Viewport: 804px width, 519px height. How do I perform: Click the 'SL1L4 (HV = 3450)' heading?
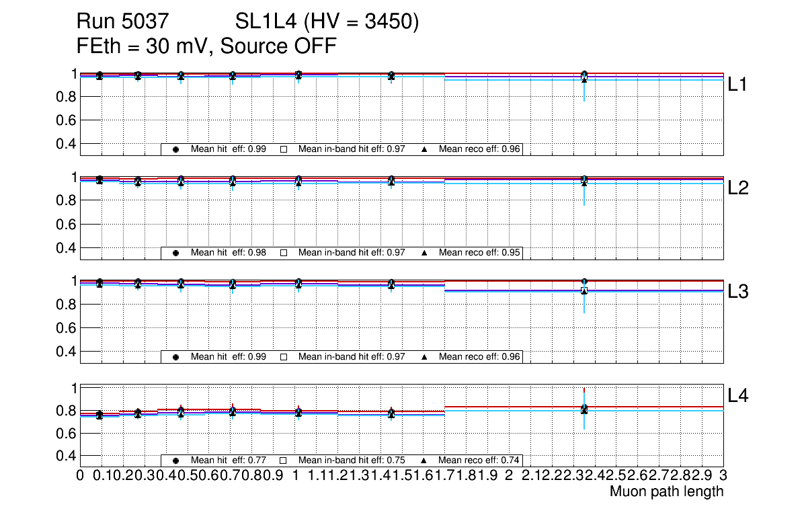click(x=327, y=23)
